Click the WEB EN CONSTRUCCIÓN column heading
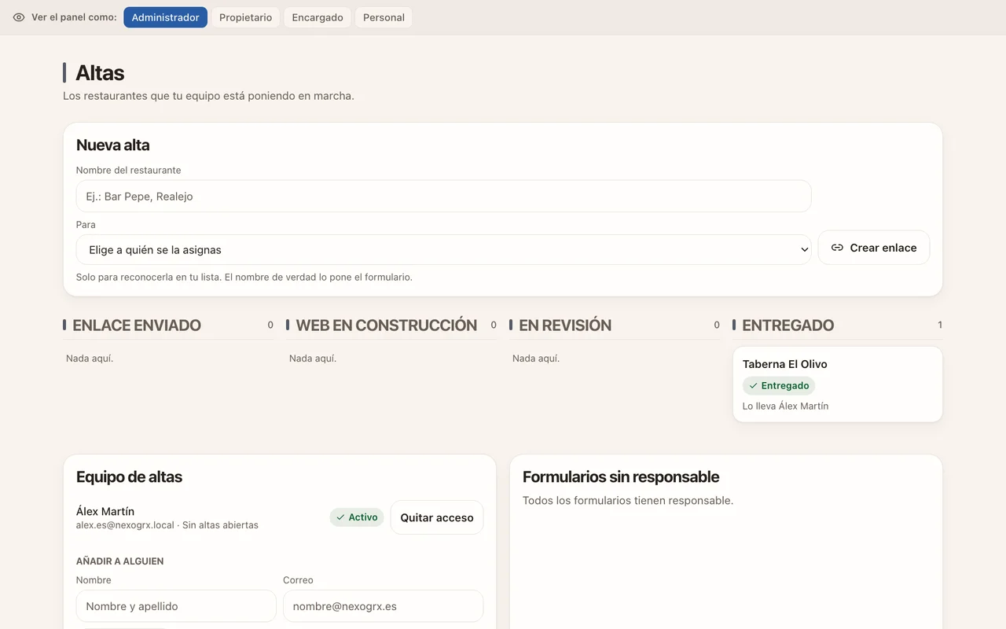 pyautogui.click(x=387, y=326)
